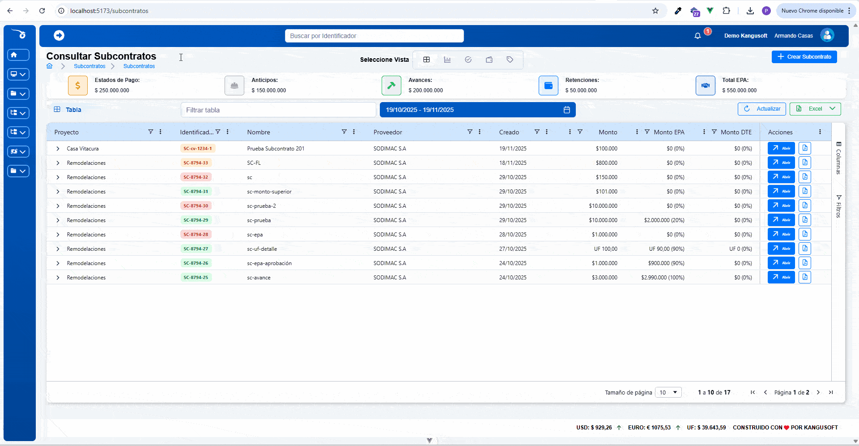The height and width of the screenshot is (446, 859).
Task: Open the notifications bell
Action: (697, 36)
